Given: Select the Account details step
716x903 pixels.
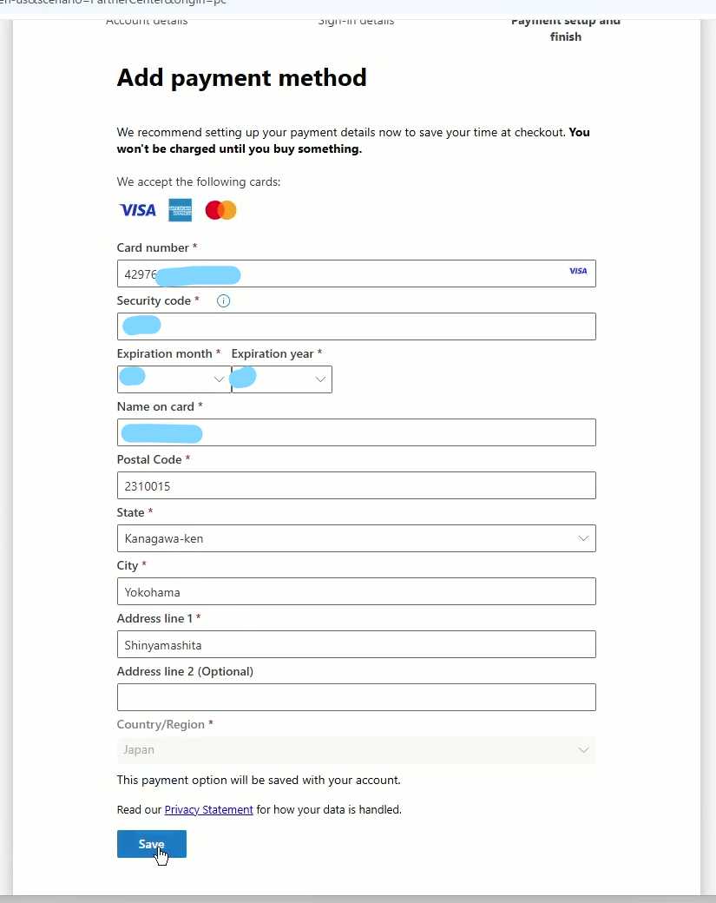Looking at the screenshot, I should coord(147,21).
